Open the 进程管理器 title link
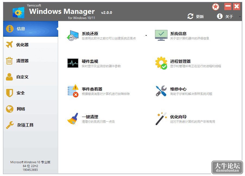This screenshot has height=176, width=245. (180, 61)
